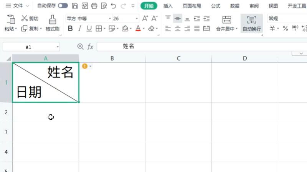307x172 pixels.
Task: Click the save document icon
Action: tap(75, 6)
